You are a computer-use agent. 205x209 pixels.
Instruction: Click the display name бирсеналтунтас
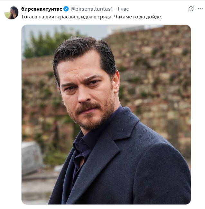[x=42, y=9]
